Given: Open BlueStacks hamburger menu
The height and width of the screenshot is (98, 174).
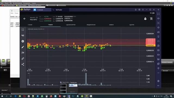Looking at the screenshot, I should click(x=143, y=10).
